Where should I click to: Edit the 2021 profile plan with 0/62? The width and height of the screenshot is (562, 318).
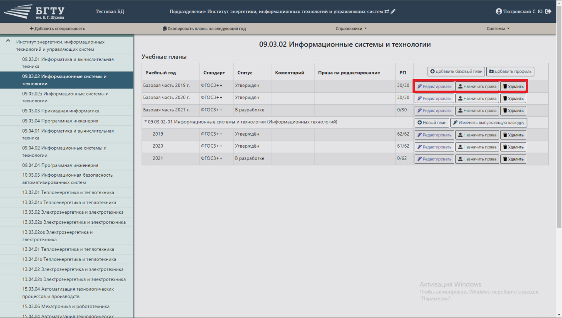click(x=434, y=159)
